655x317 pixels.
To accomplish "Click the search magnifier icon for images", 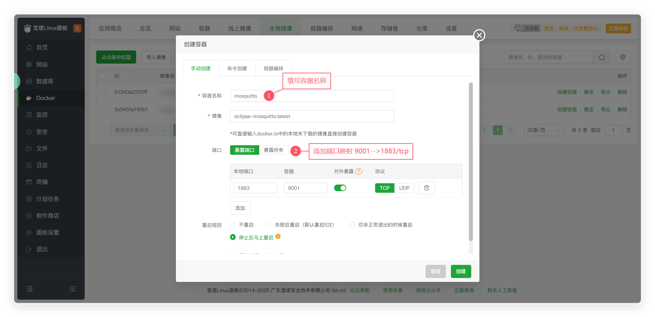I will click(602, 57).
